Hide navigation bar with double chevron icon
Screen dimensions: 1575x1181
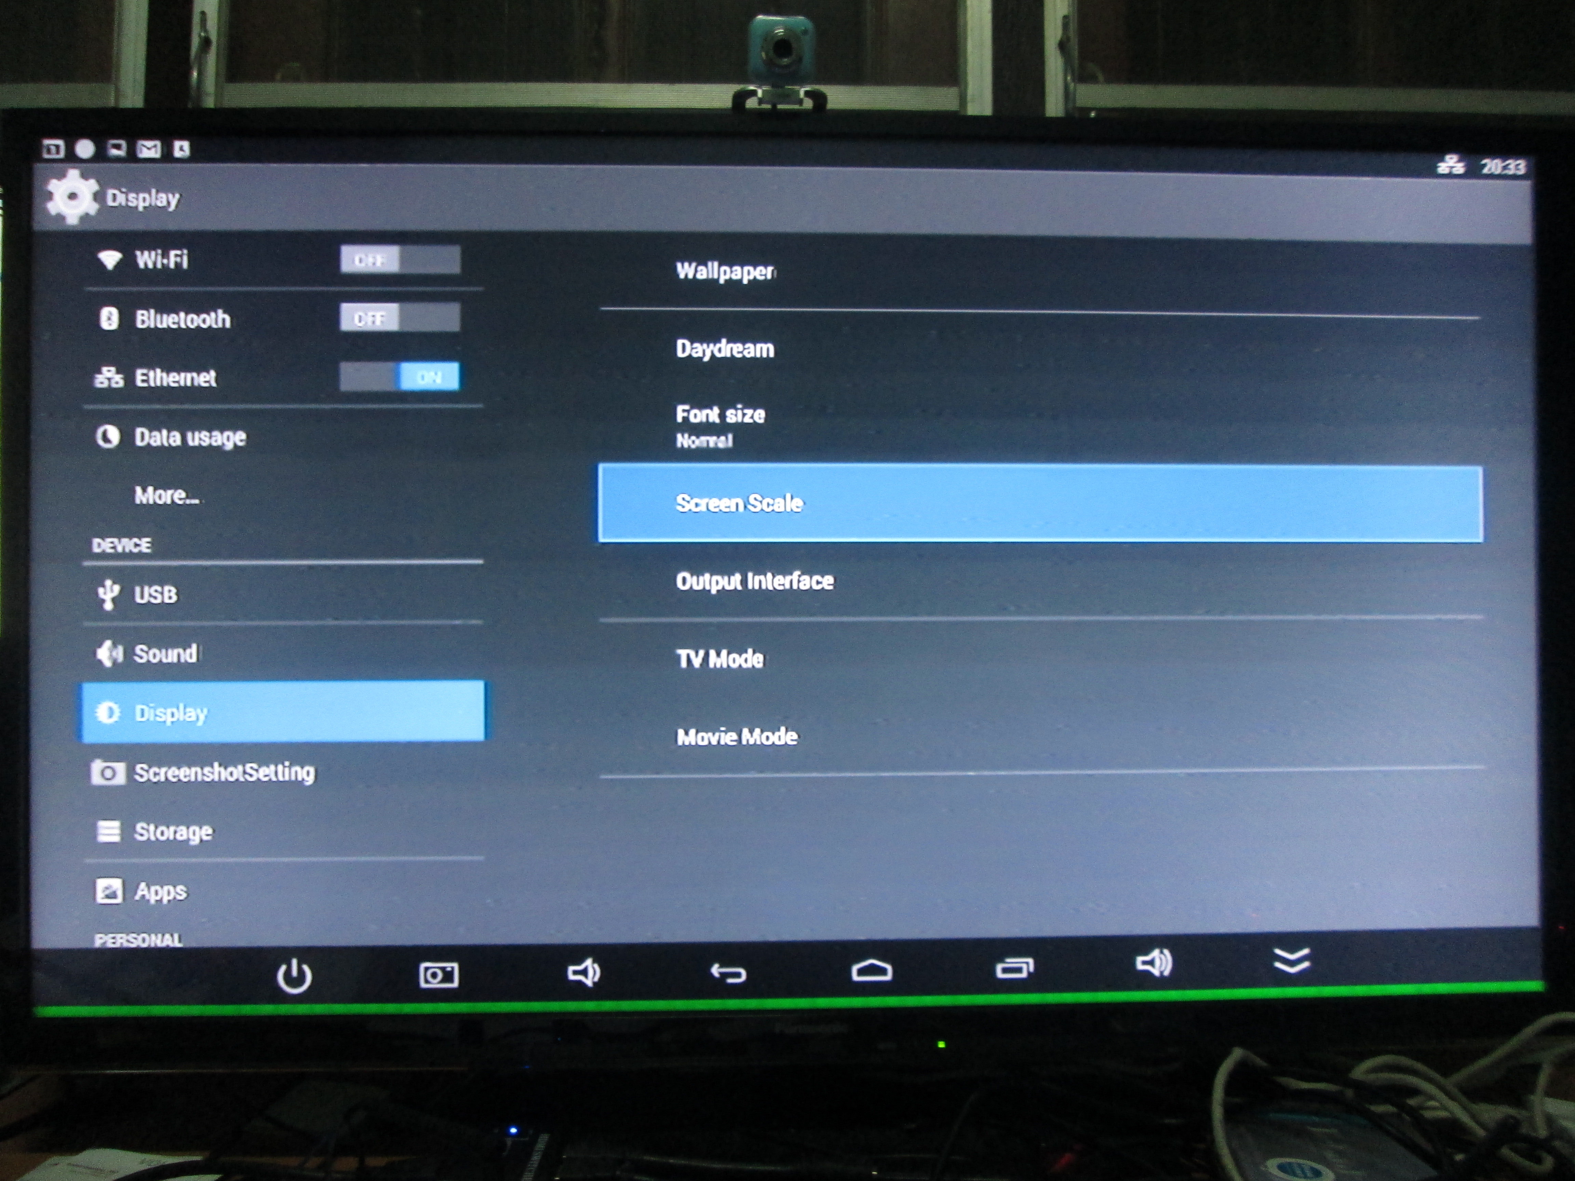pos(1292,960)
